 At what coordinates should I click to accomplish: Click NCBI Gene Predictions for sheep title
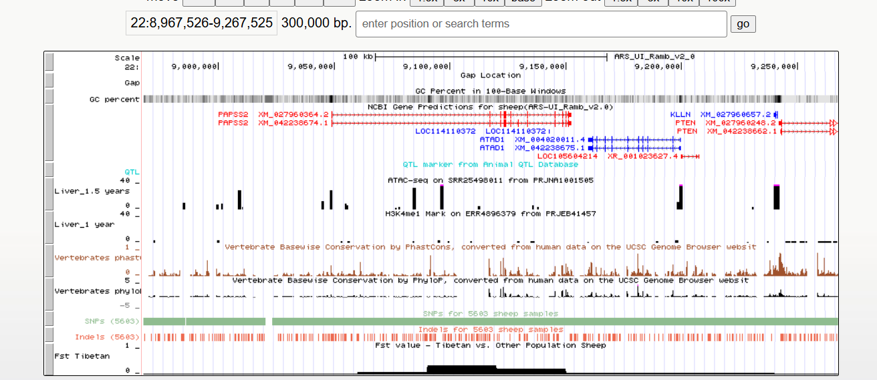(490, 107)
